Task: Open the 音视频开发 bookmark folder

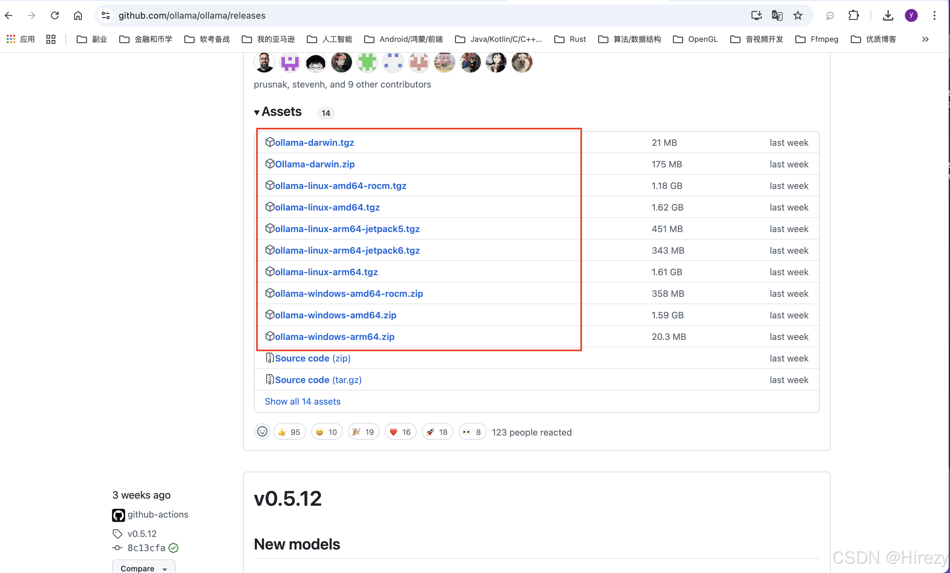Action: (756, 39)
